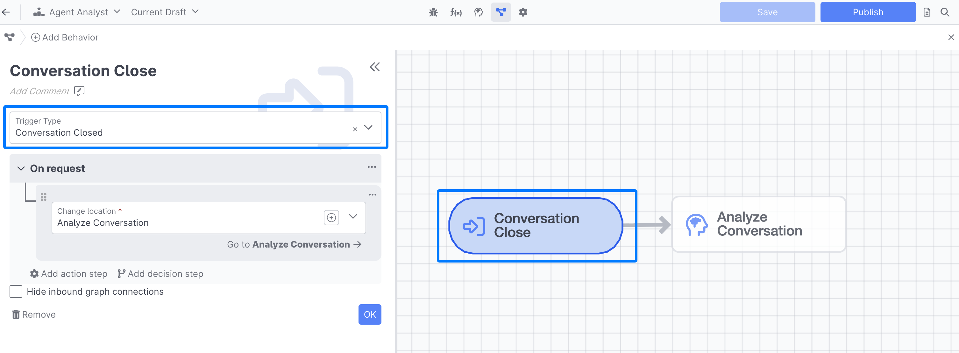The height and width of the screenshot is (353, 959).
Task: Click the head brain icon in toolbar
Action: (478, 12)
